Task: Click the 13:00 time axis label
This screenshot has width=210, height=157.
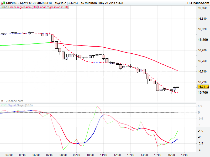Action: pos(130,155)
